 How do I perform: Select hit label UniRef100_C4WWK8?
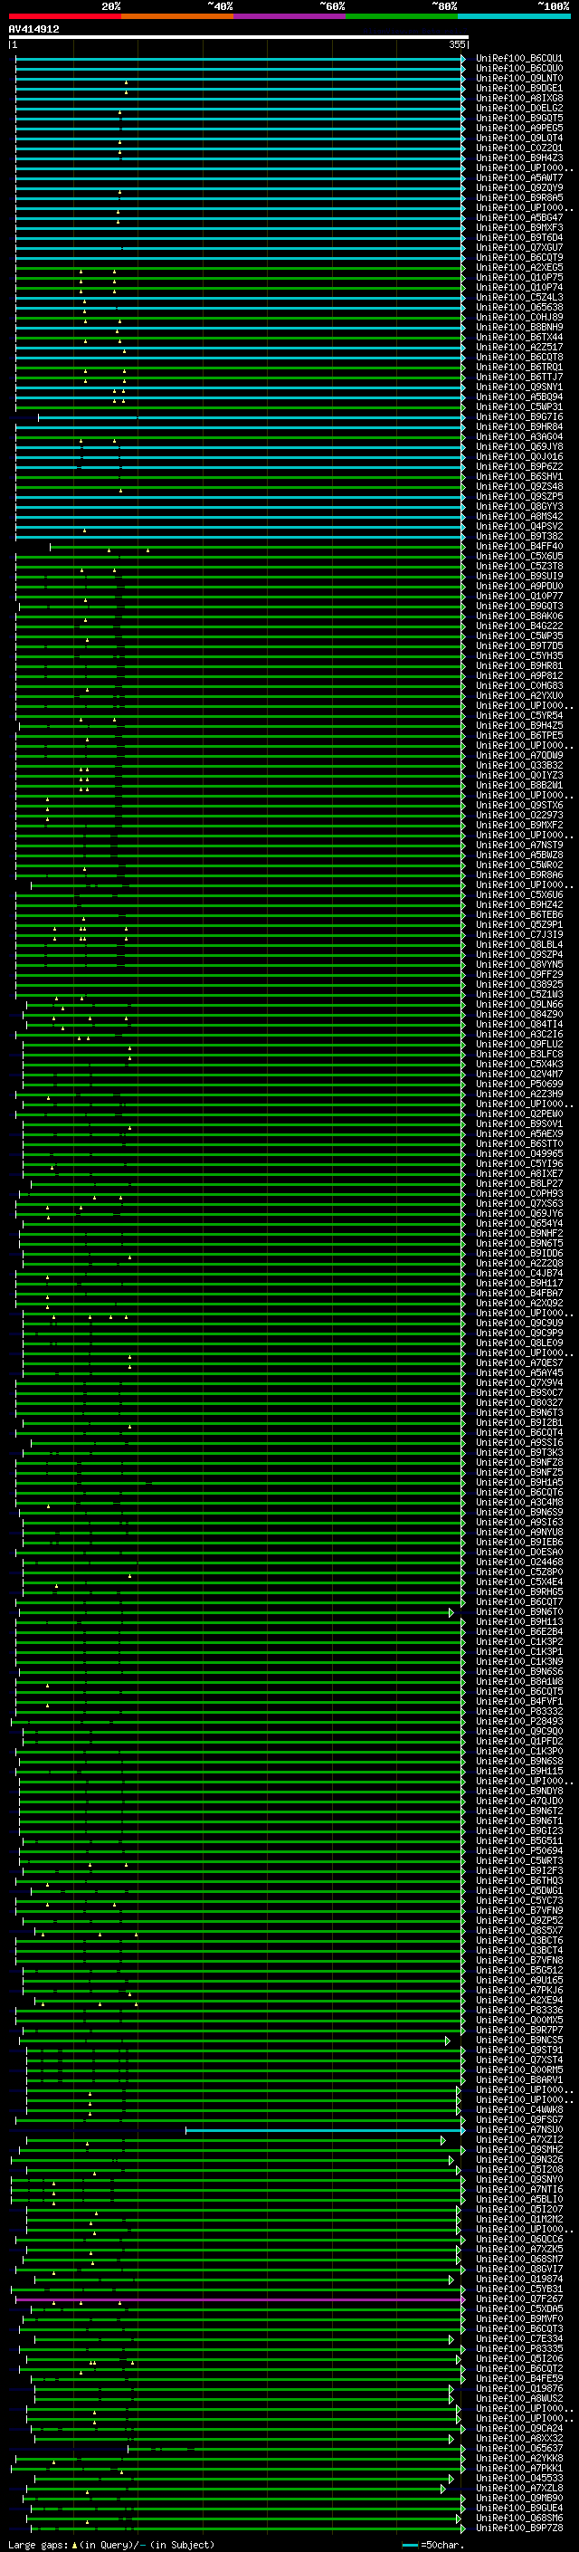click(x=519, y=2109)
